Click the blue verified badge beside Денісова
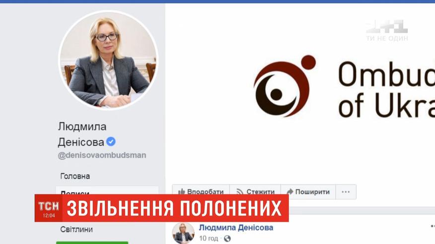The height and width of the screenshot is (244, 435). pos(111,142)
